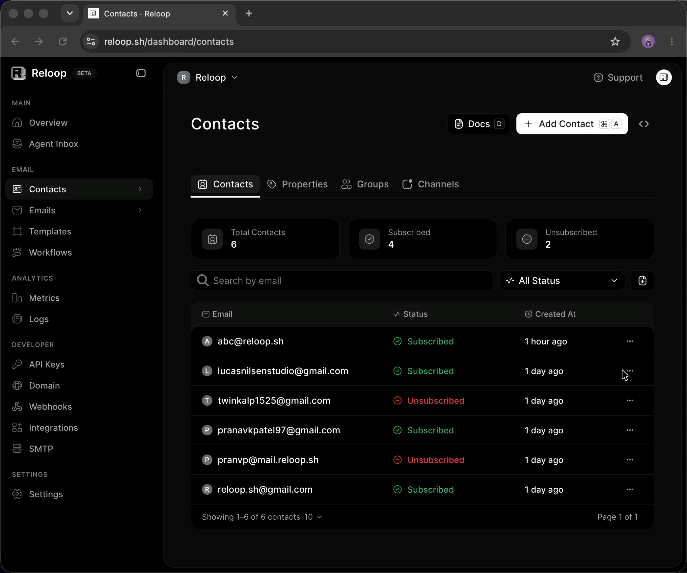Click Add Contact button
The width and height of the screenshot is (687, 573).
point(572,124)
